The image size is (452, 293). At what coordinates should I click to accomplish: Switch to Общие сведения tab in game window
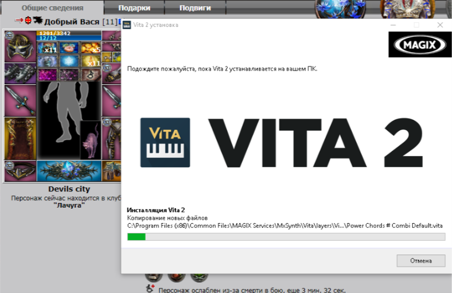point(52,8)
